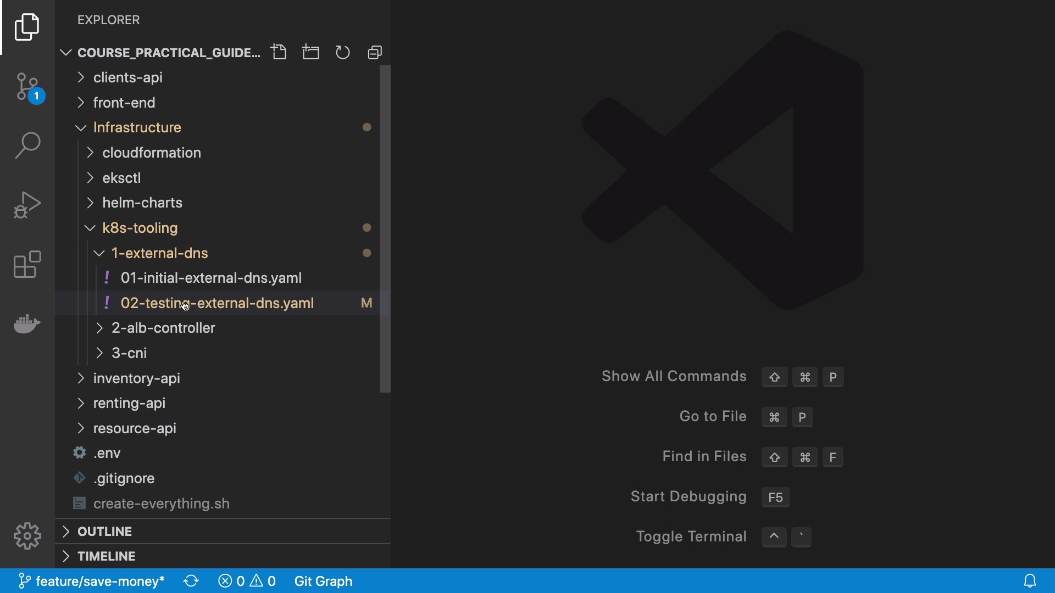
Task: Open the Manage gear settings icon
Action: (27, 535)
